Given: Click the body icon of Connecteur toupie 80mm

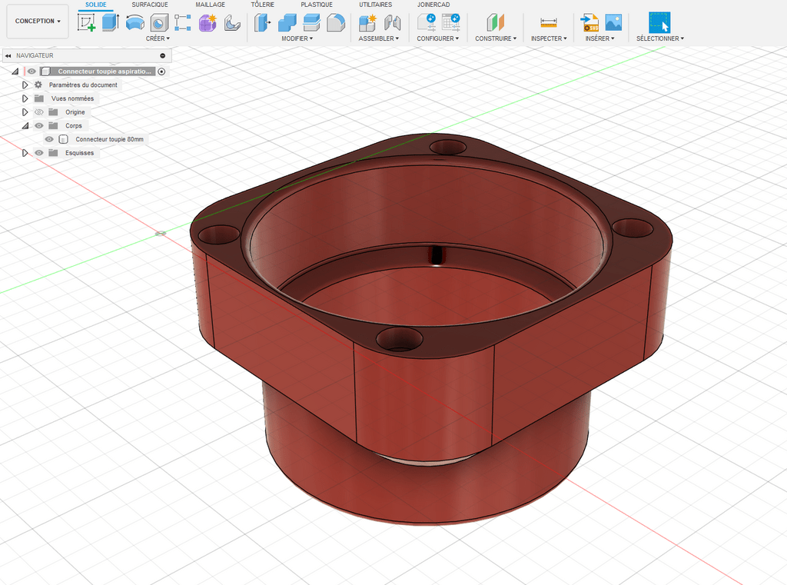Looking at the screenshot, I should [x=63, y=139].
